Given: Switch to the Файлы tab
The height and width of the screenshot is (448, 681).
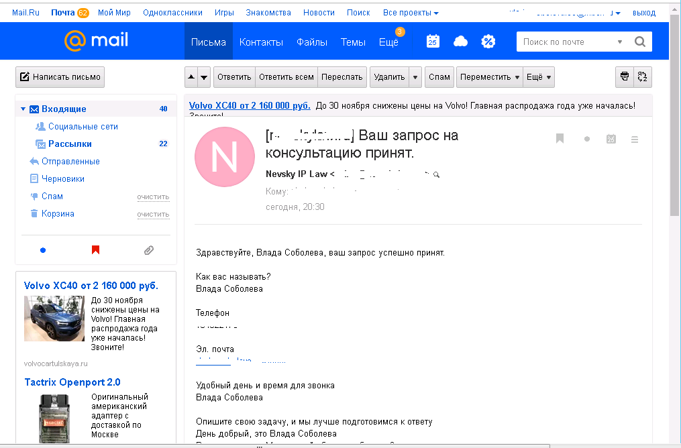Looking at the screenshot, I should click(312, 42).
